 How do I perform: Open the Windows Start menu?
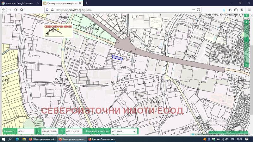3,139
